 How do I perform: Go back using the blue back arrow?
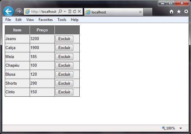click(x=8, y=11)
